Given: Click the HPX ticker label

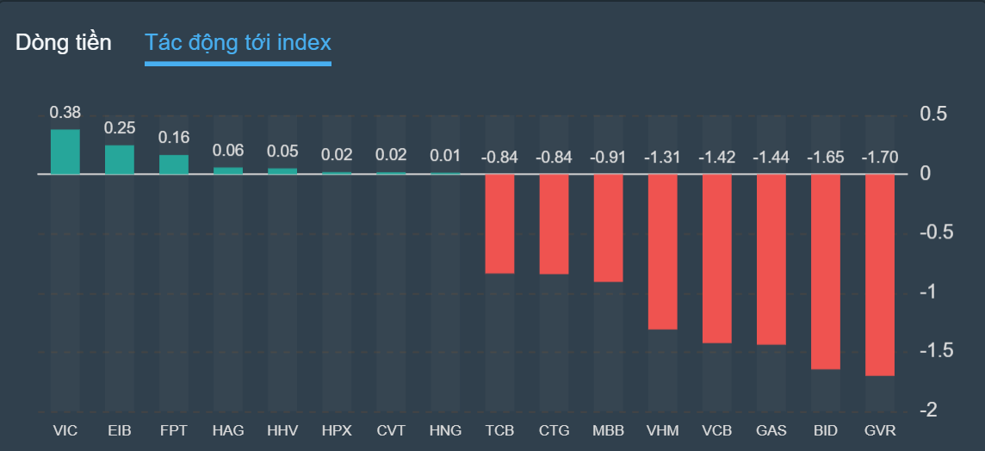Looking at the screenshot, I should pos(337,430).
